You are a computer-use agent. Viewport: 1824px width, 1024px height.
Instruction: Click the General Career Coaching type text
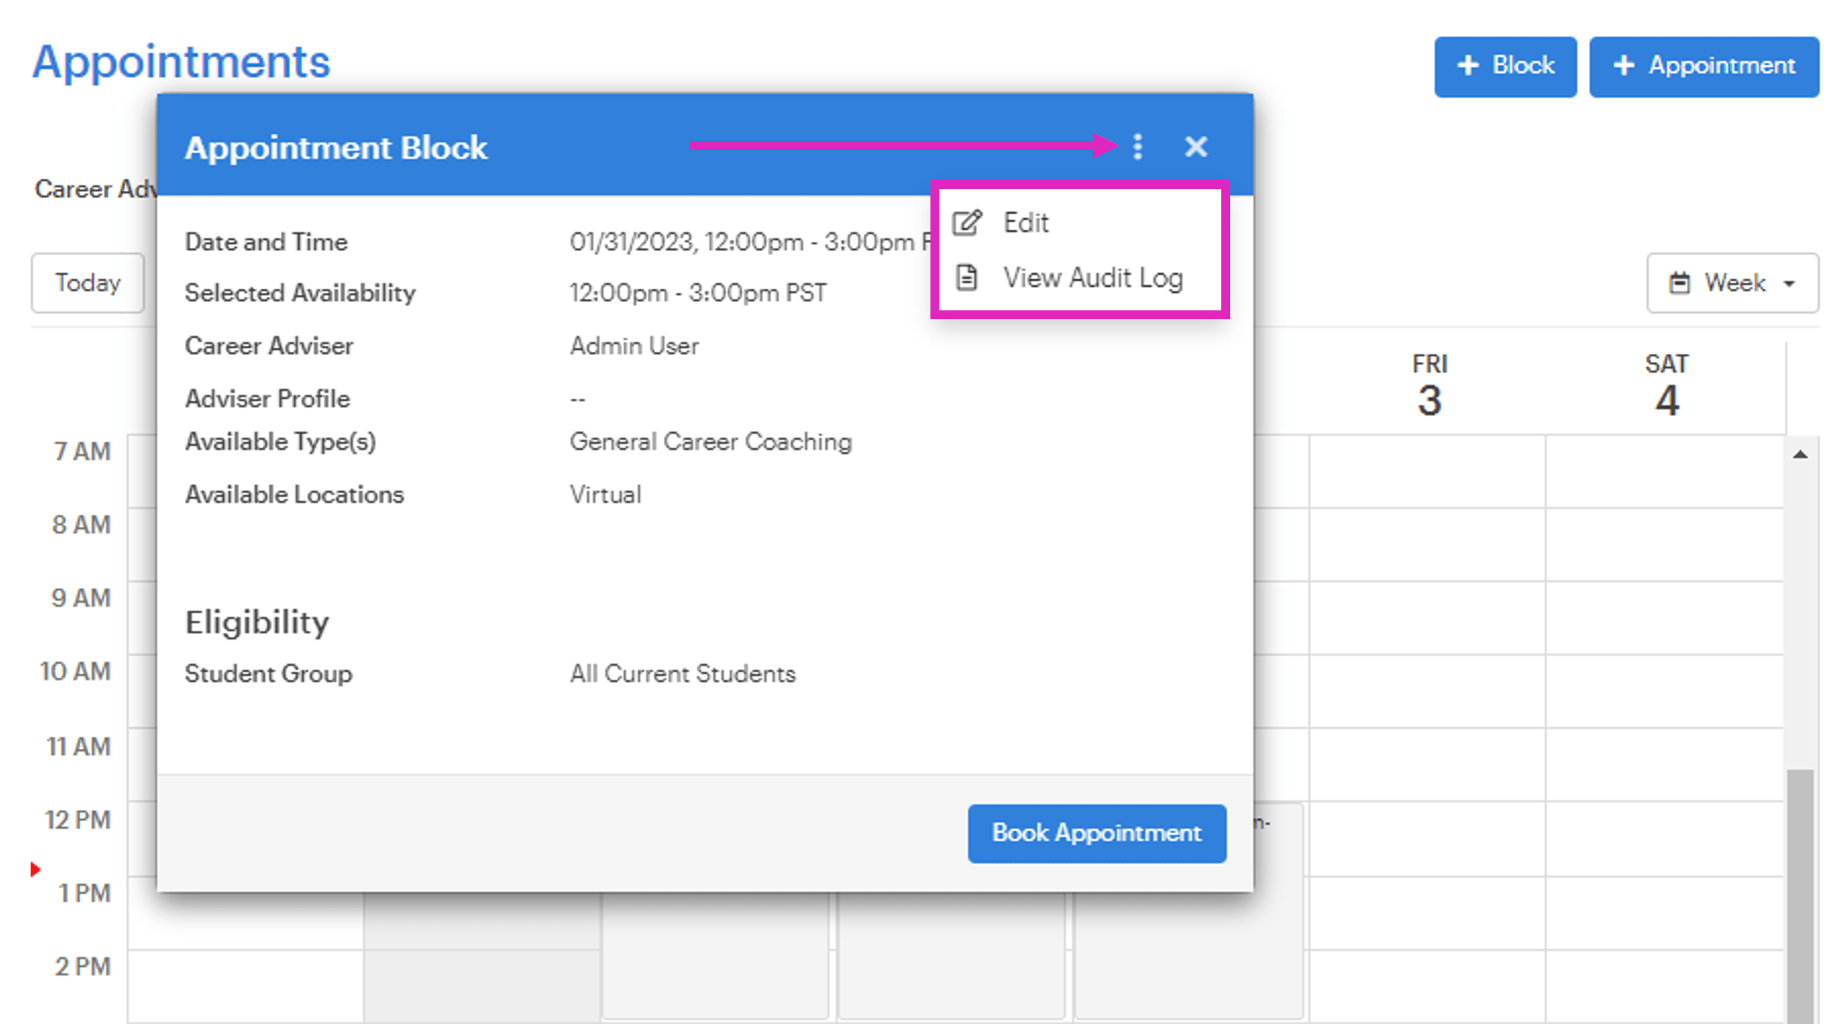[711, 441]
